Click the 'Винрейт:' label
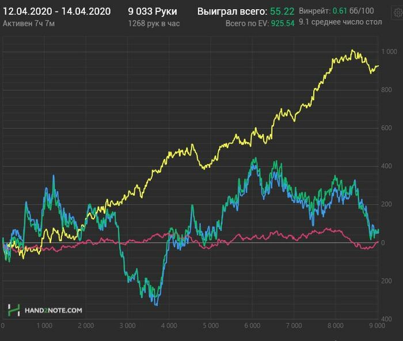403x341 pixels. click(x=314, y=11)
